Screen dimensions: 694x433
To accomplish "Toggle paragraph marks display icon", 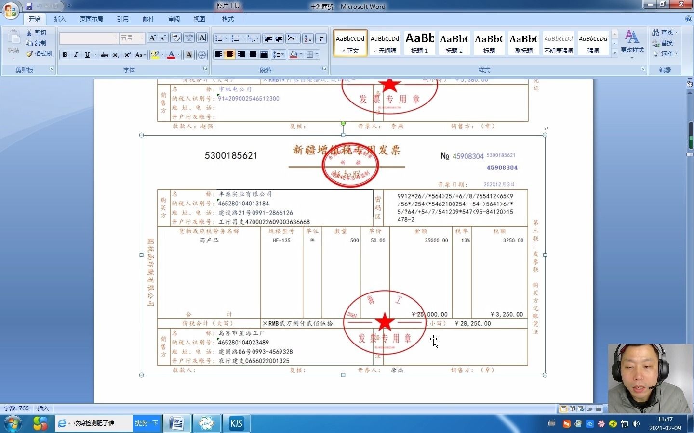I will (320, 38).
